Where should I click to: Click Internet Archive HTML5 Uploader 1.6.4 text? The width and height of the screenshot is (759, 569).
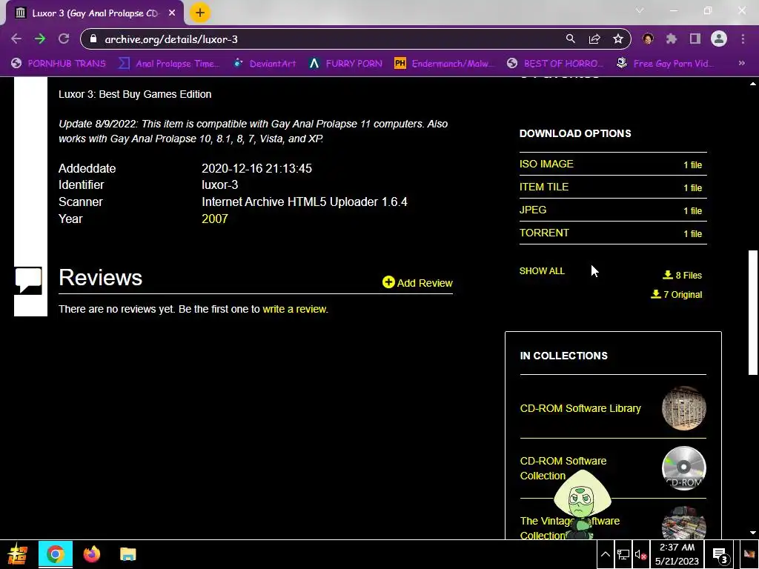pyautogui.click(x=305, y=202)
